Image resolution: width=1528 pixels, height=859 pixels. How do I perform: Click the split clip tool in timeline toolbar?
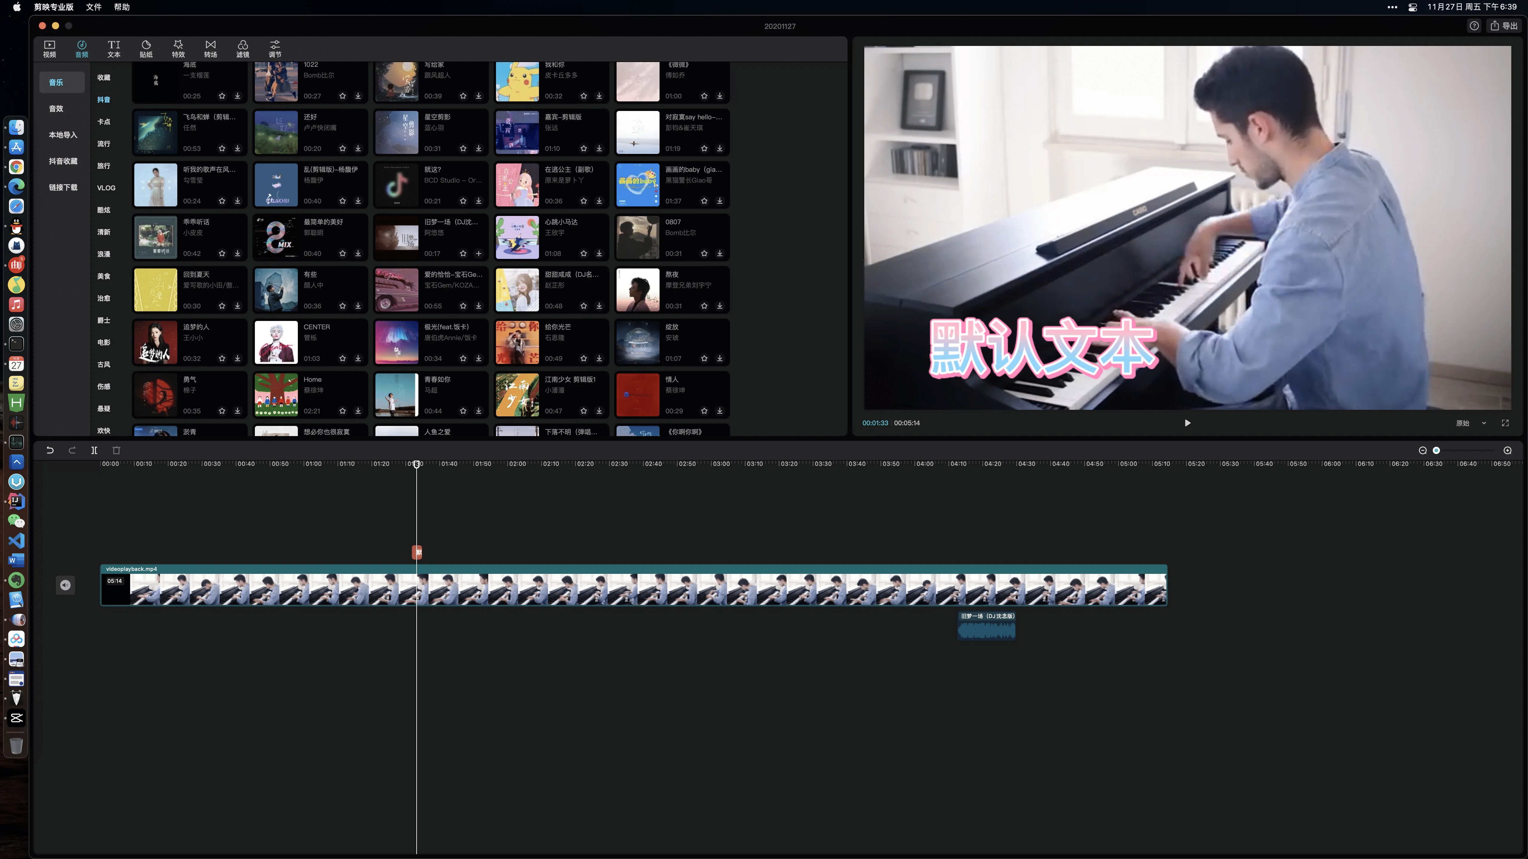pyautogui.click(x=94, y=451)
